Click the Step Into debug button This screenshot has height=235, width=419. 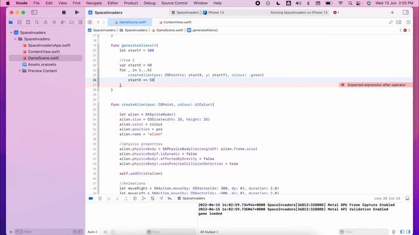(x=117, y=198)
